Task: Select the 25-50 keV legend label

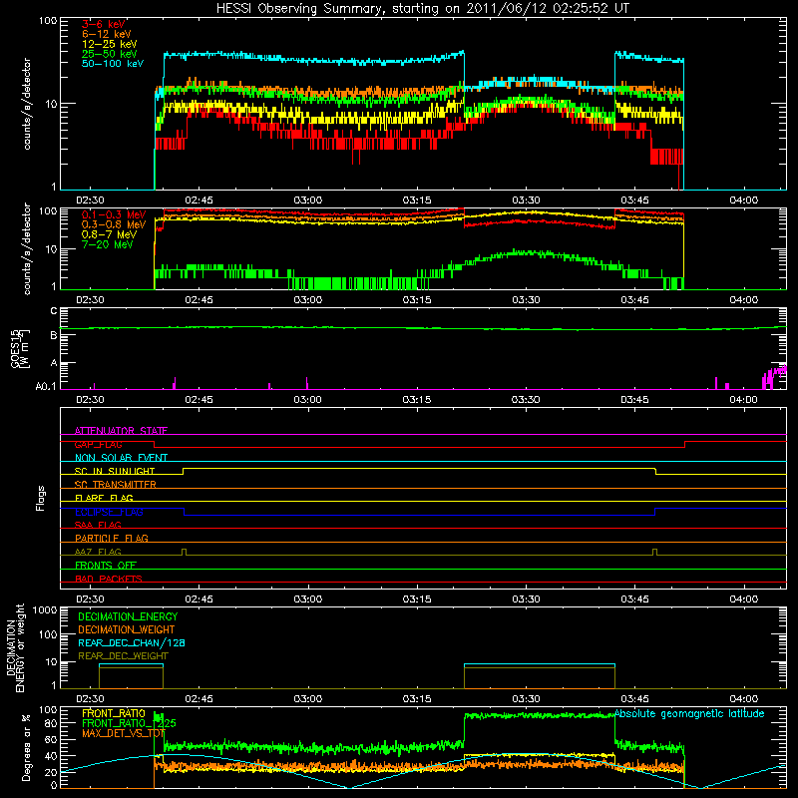Action: (x=110, y=54)
